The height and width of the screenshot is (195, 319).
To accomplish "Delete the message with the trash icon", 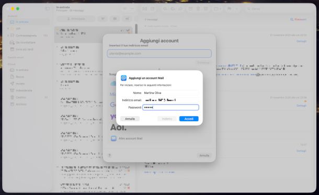I will [198, 9].
